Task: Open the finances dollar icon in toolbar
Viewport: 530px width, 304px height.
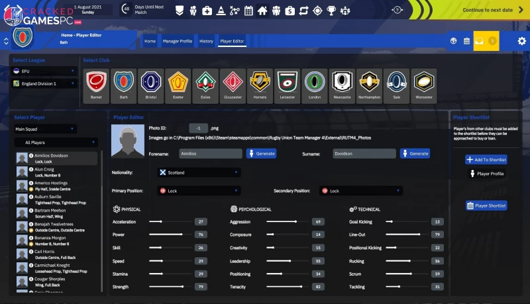Action: [290, 11]
